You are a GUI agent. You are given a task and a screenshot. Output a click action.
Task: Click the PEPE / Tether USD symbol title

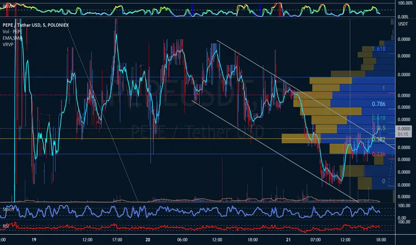point(36,25)
